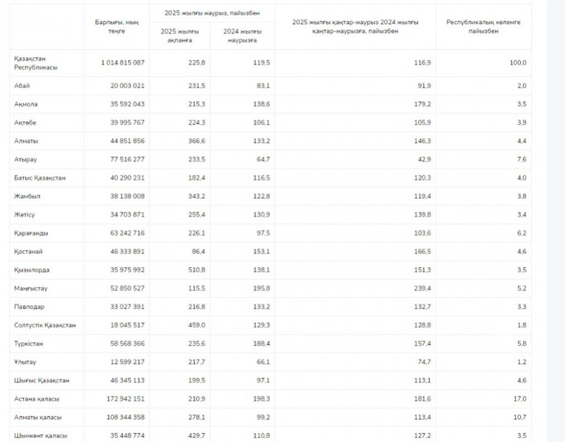Click the Ақмола row label
Image resolution: width=565 pixels, height=442 pixels.
[x=27, y=104]
